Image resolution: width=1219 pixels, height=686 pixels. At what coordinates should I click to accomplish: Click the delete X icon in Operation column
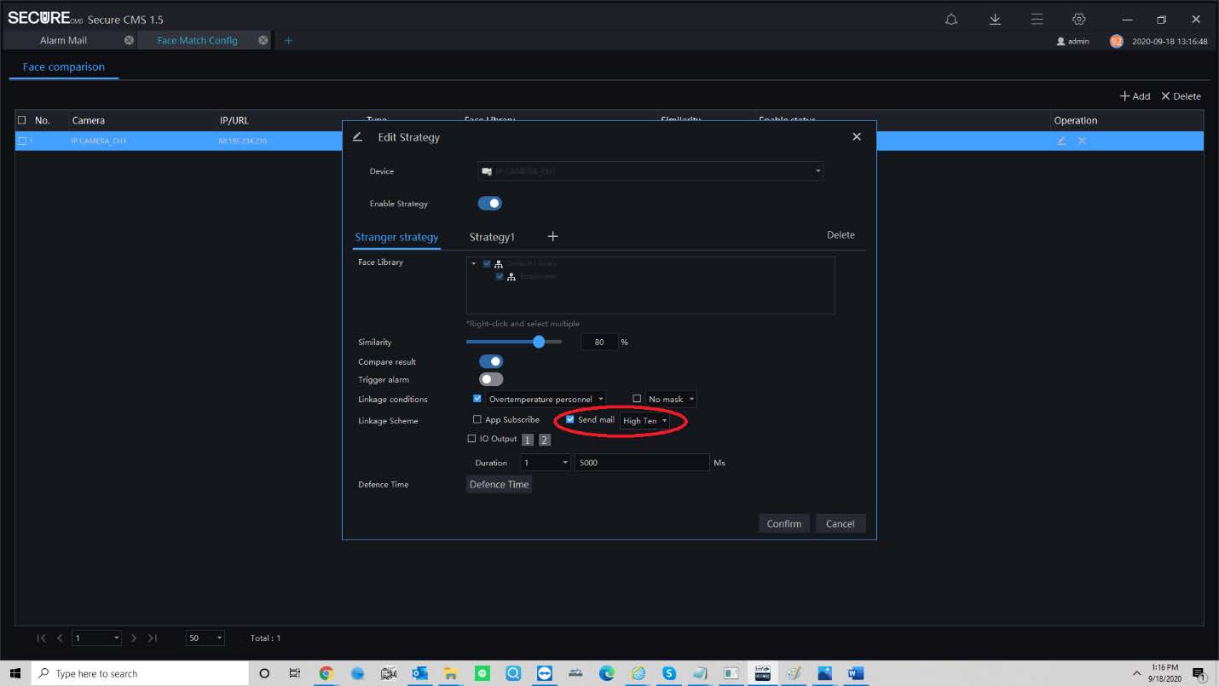1082,141
